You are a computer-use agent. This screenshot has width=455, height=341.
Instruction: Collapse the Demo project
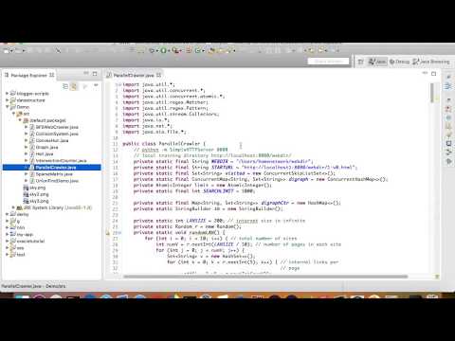[7, 107]
